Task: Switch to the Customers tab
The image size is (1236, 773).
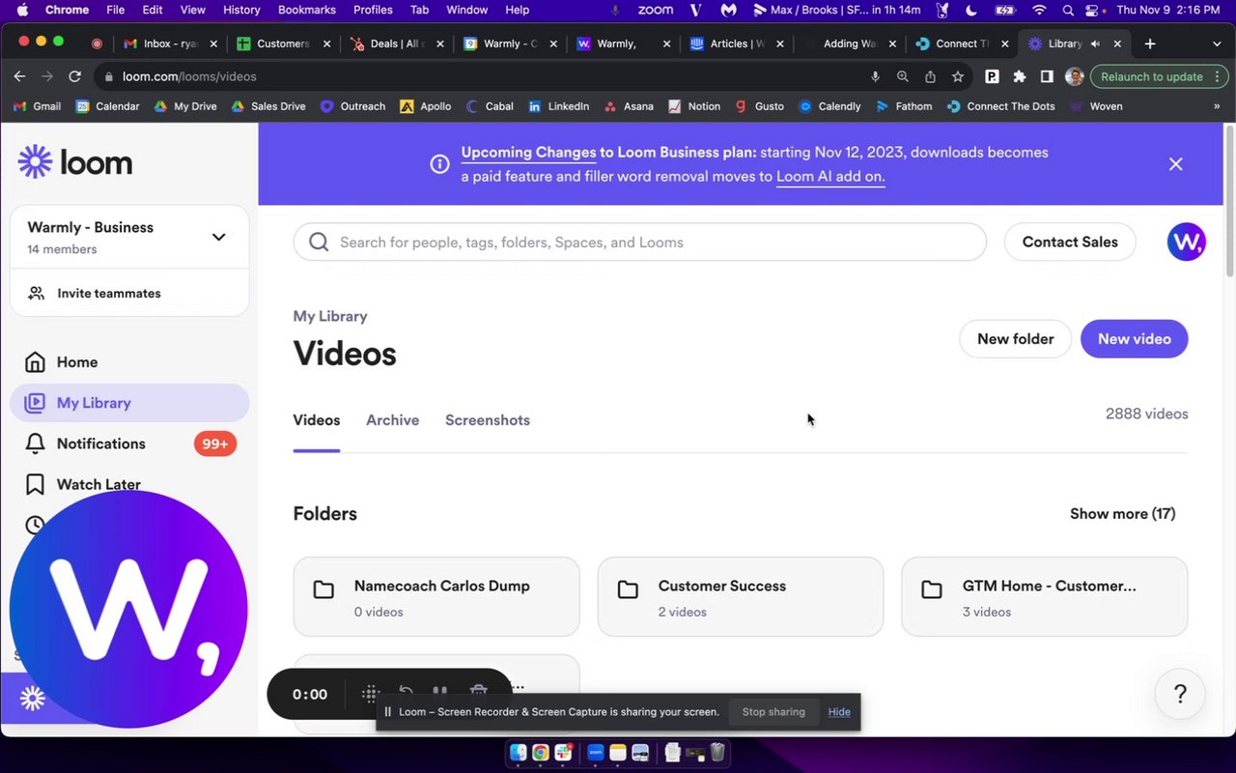Action: (x=282, y=43)
